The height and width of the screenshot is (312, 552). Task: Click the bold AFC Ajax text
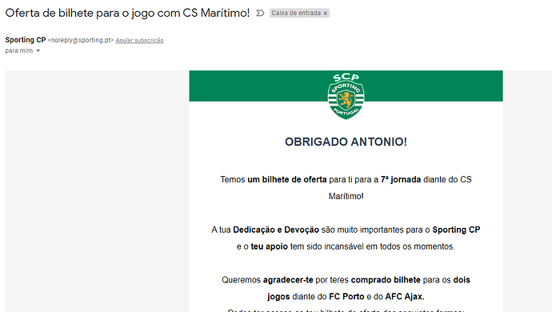point(405,297)
